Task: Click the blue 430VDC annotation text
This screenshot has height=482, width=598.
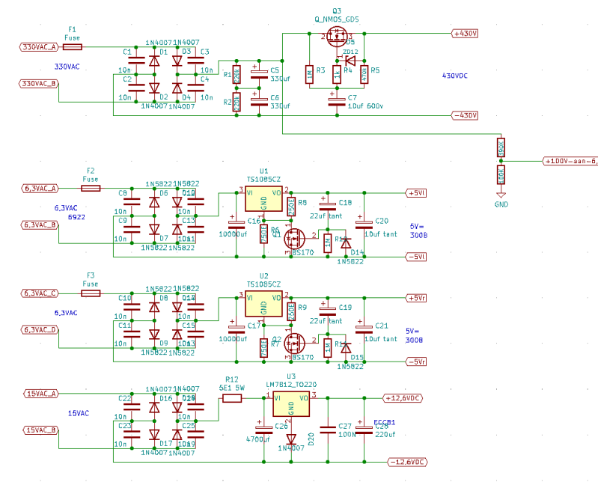Action: (454, 76)
